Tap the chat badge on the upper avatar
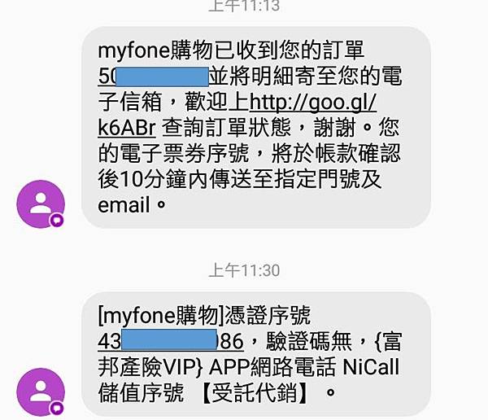 (56, 221)
